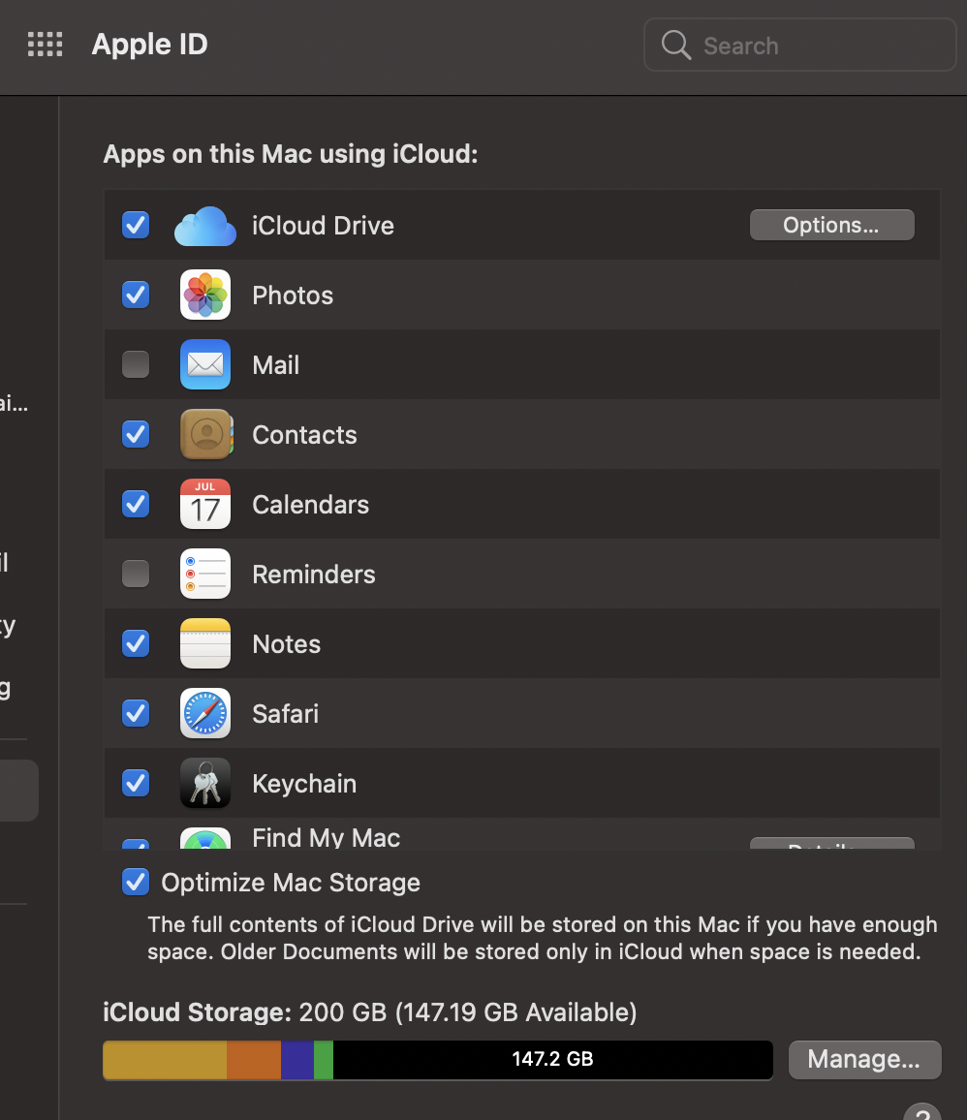Screen dimensions: 967x1120
Task: Uncheck the iCloud Drive checkbox
Action: (136, 225)
